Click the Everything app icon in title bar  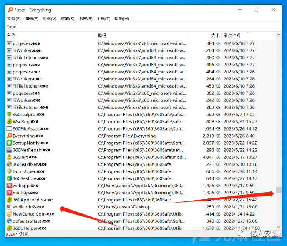(10, 10)
